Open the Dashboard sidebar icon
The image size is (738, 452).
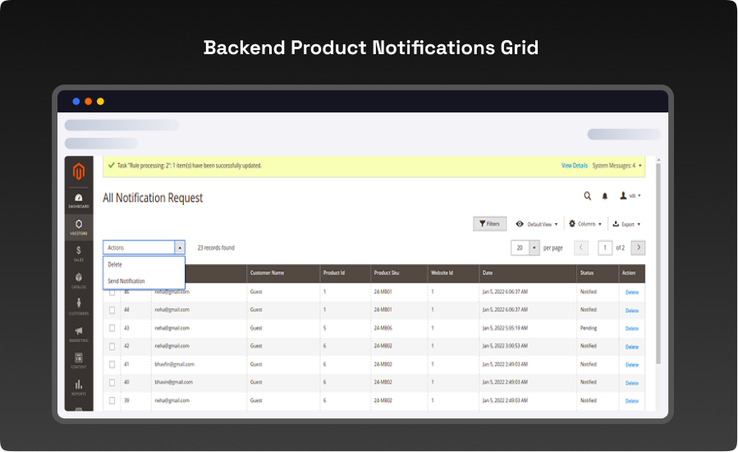tap(79, 200)
